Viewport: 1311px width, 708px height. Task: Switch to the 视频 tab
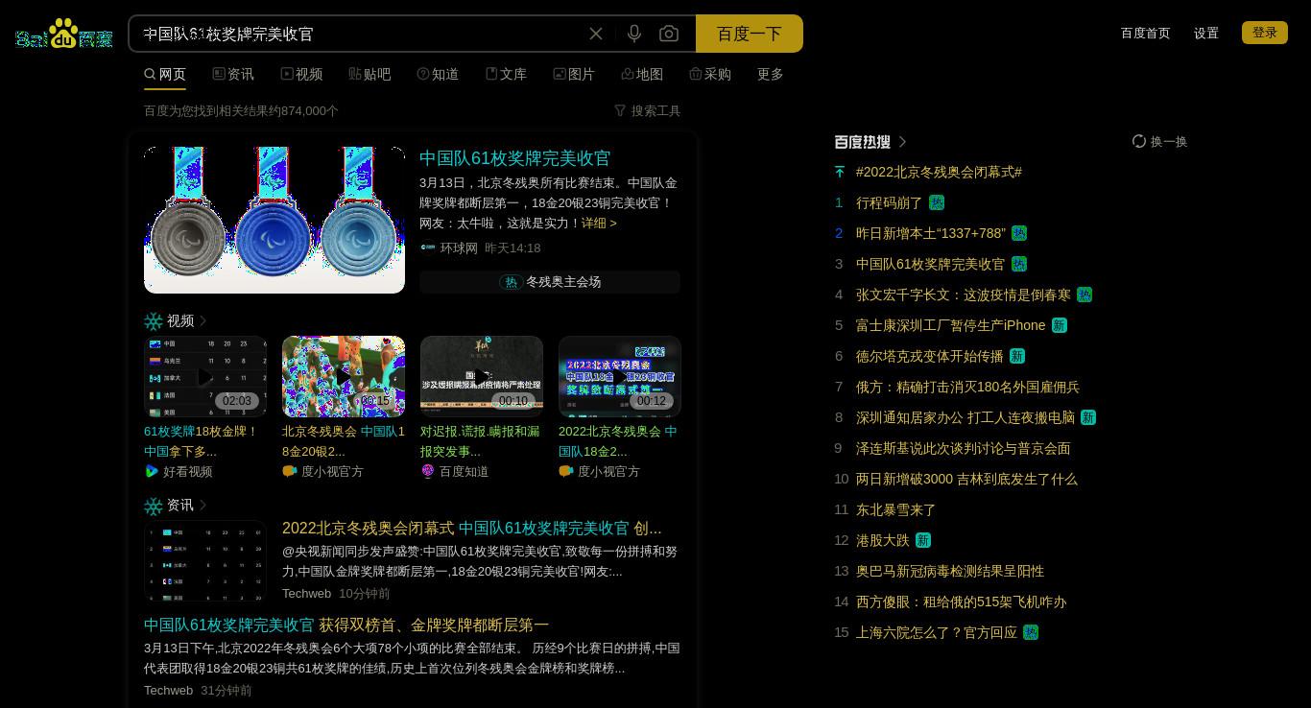[x=301, y=74]
